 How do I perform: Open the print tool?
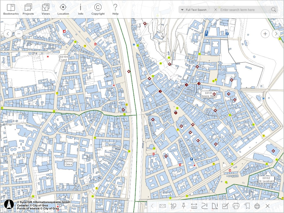236,206
